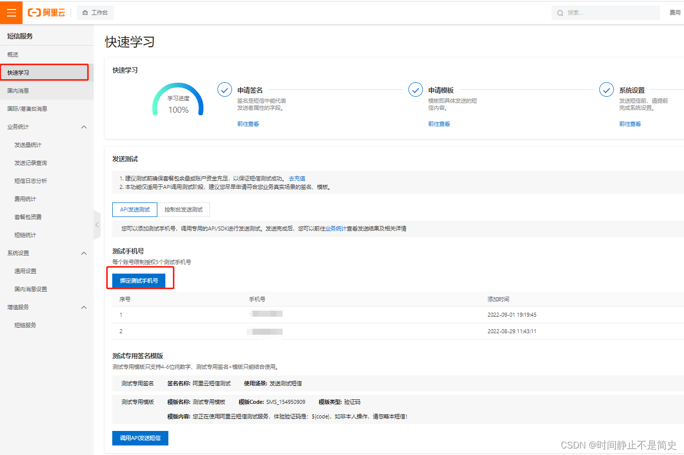Click the search magnifier icon
The height and width of the screenshot is (455, 684).
pyautogui.click(x=560, y=13)
